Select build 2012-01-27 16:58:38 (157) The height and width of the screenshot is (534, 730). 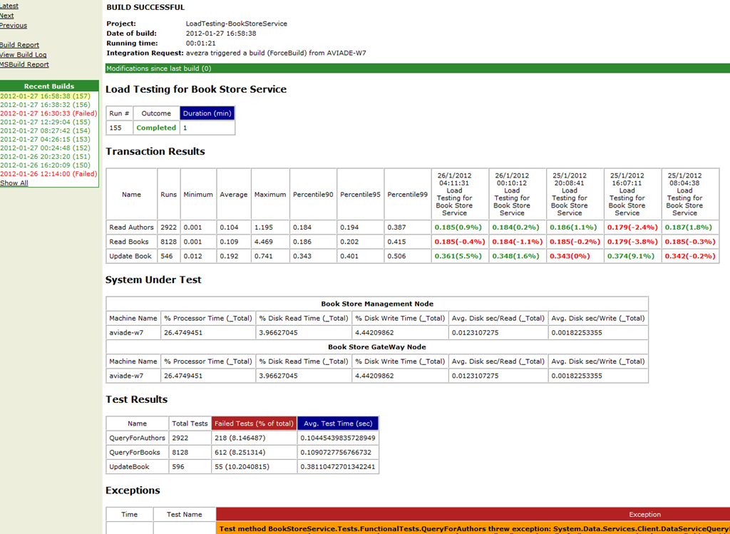click(x=45, y=96)
